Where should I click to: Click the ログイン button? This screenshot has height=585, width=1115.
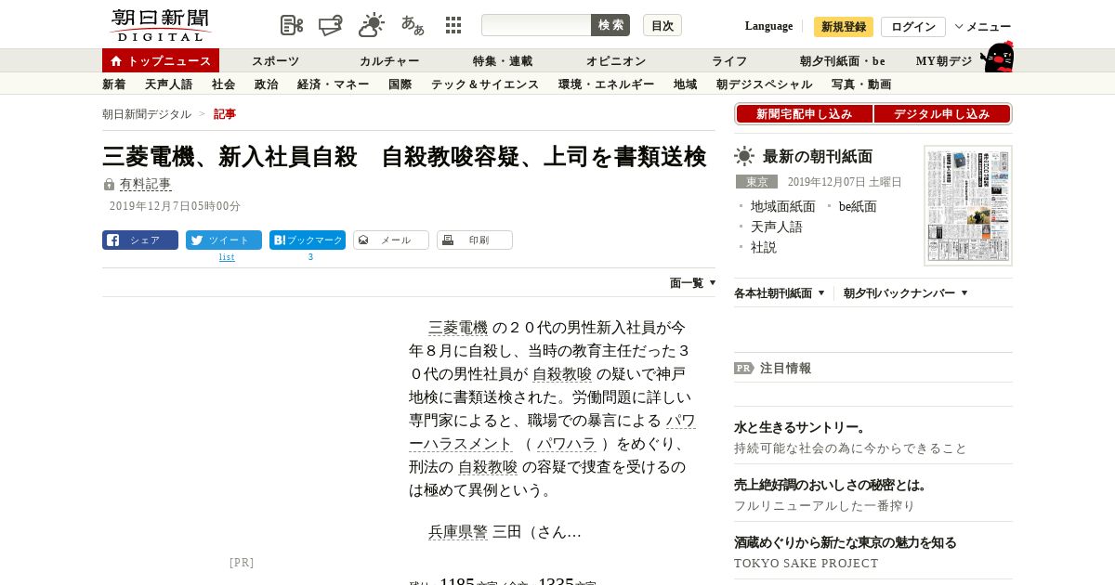[x=913, y=27]
